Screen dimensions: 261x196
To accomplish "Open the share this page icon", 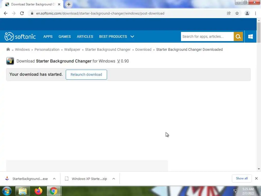I will click(229, 13).
